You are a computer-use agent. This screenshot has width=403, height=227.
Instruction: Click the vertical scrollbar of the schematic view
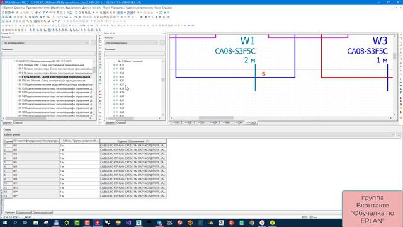pos(395,56)
